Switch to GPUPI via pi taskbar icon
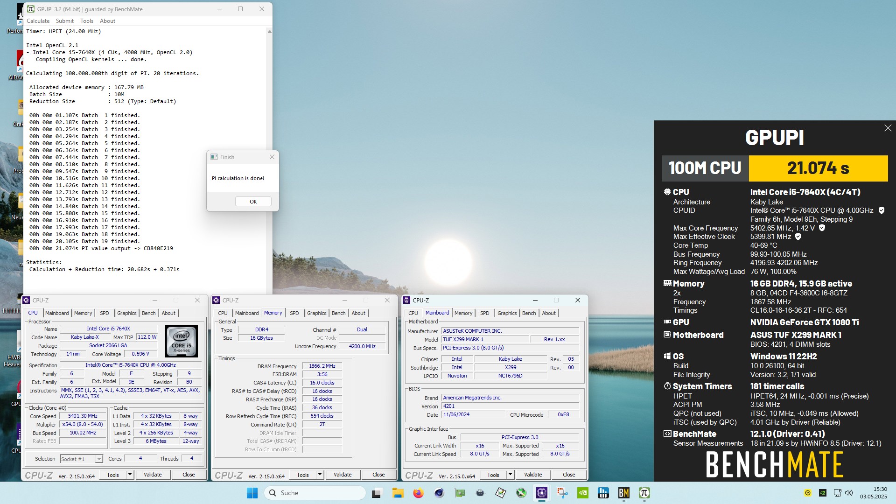Screen dimensions: 896x504 (x=644, y=493)
